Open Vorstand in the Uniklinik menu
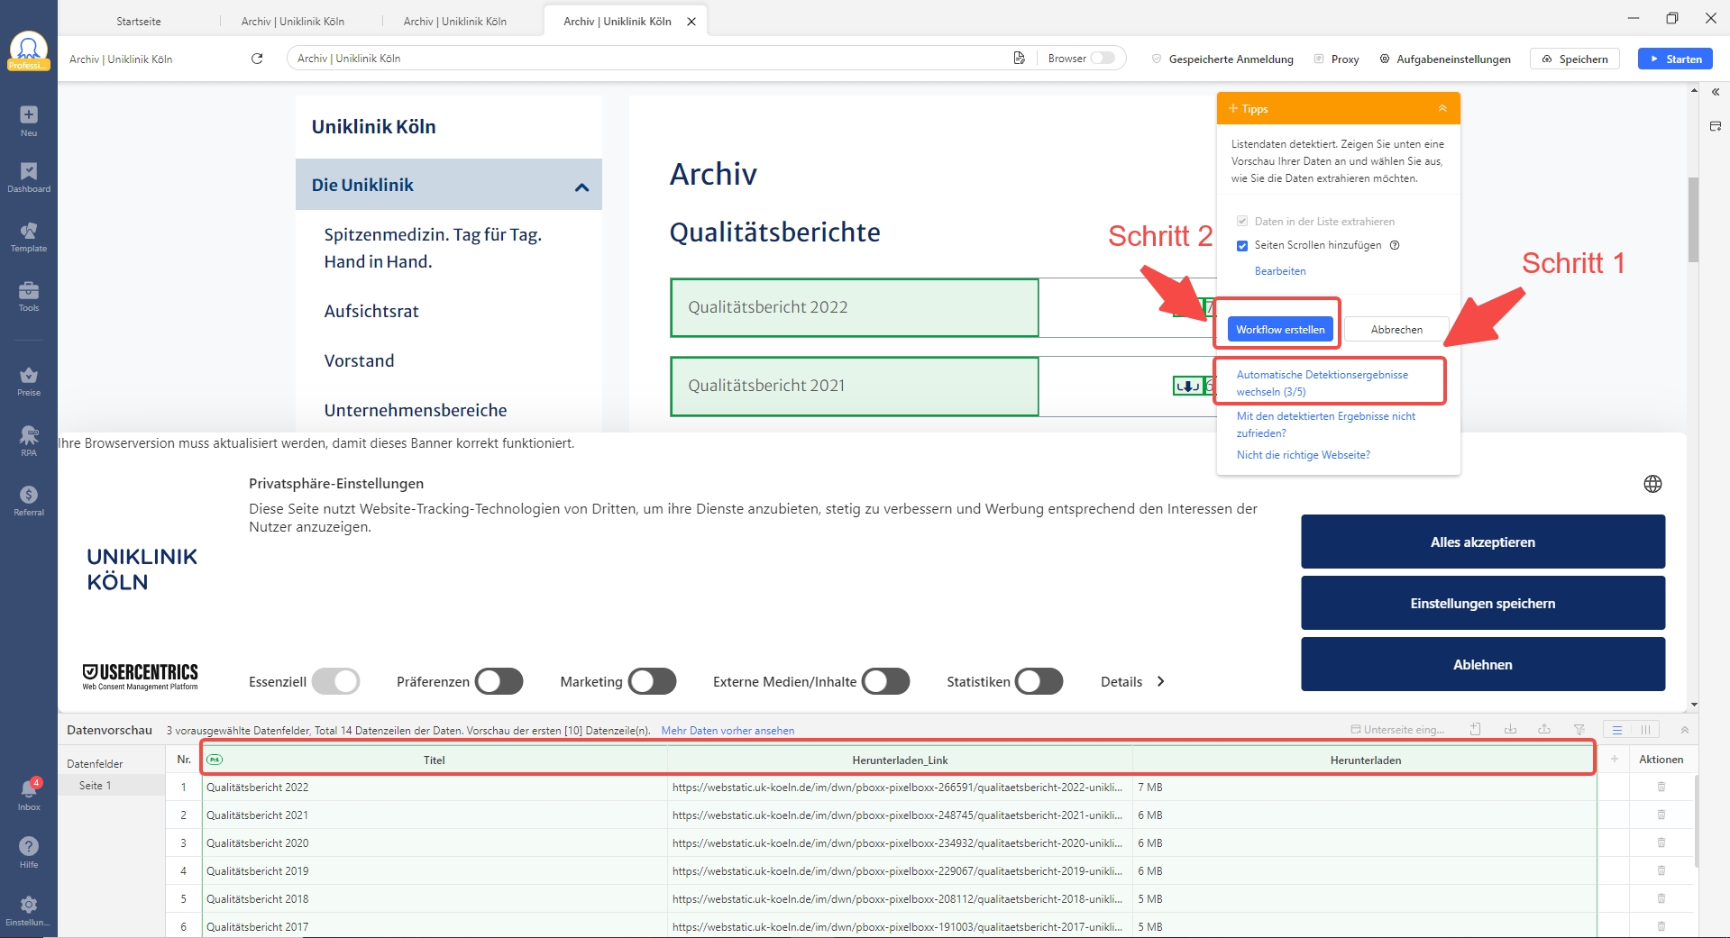 tap(359, 361)
